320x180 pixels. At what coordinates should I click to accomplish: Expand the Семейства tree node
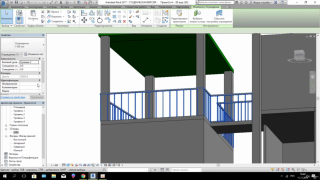(x=2, y=165)
